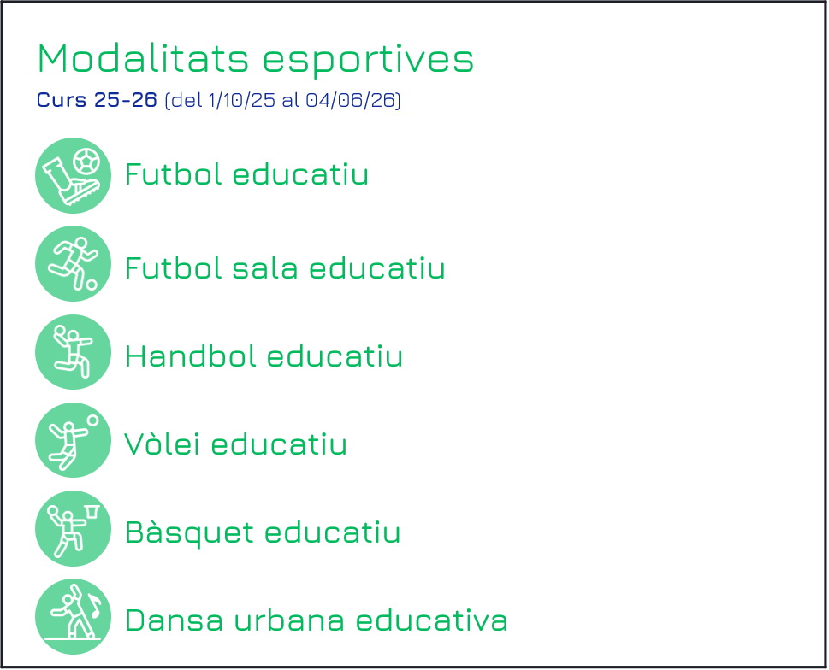
Task: Click the Modalitats esportives heading
Action: tap(255, 59)
